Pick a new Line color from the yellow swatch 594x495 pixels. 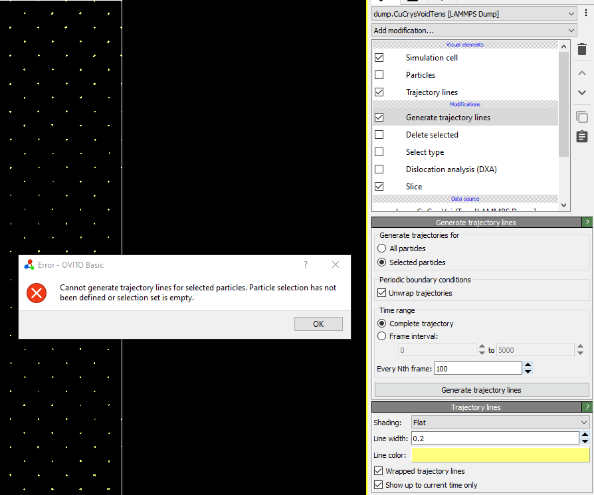click(500, 454)
